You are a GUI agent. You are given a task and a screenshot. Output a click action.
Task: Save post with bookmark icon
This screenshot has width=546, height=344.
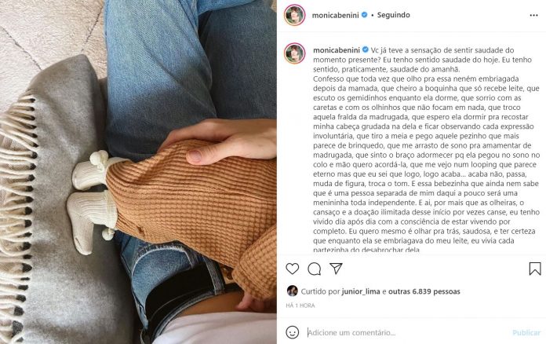(x=535, y=269)
